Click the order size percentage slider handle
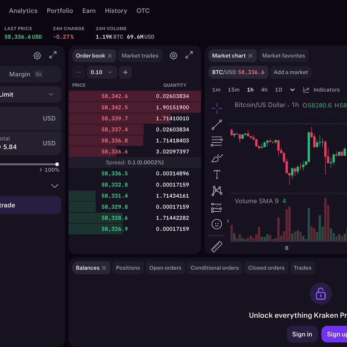 pos(57,164)
